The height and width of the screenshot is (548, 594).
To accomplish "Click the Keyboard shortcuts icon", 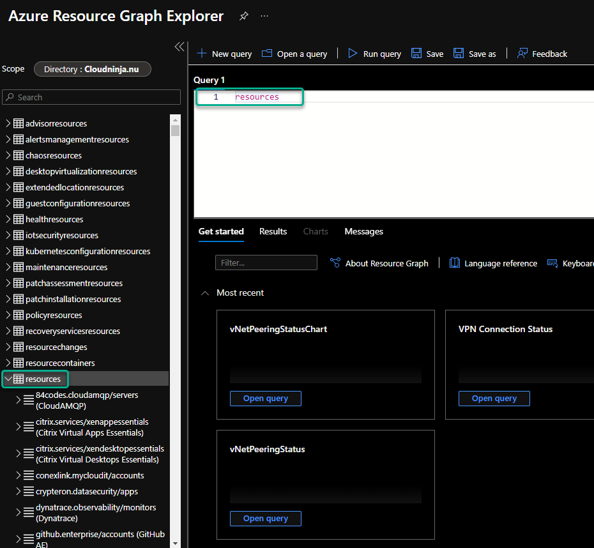I will coord(552,263).
